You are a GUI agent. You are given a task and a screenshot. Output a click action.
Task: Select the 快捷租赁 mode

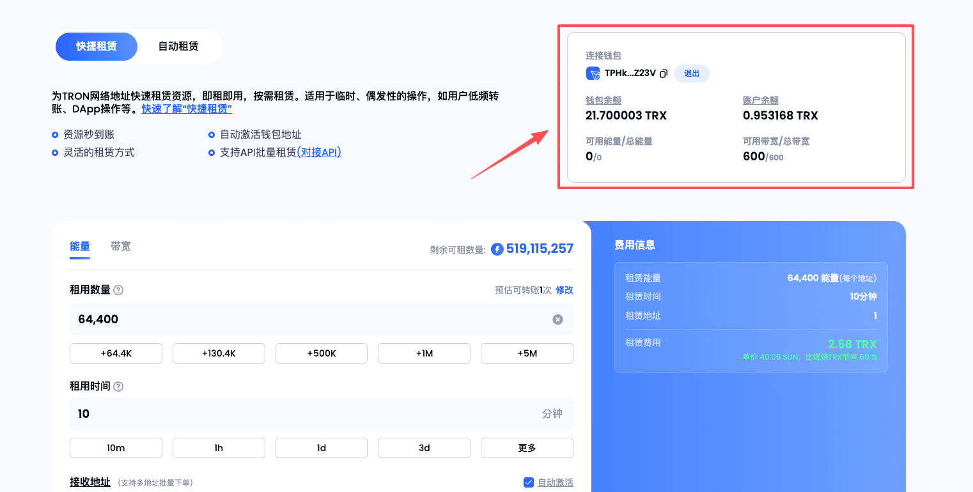click(97, 47)
